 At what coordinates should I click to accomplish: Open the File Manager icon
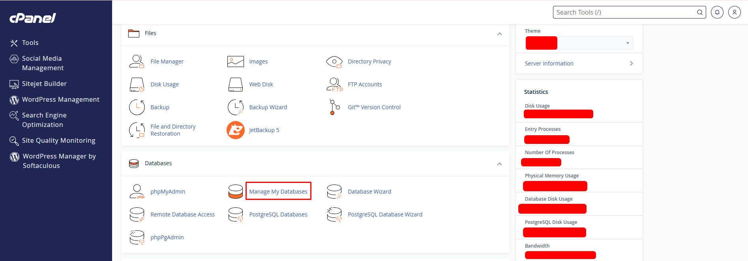(x=137, y=62)
